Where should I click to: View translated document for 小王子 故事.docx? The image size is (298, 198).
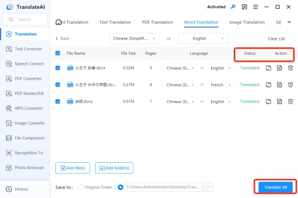[x=279, y=68]
